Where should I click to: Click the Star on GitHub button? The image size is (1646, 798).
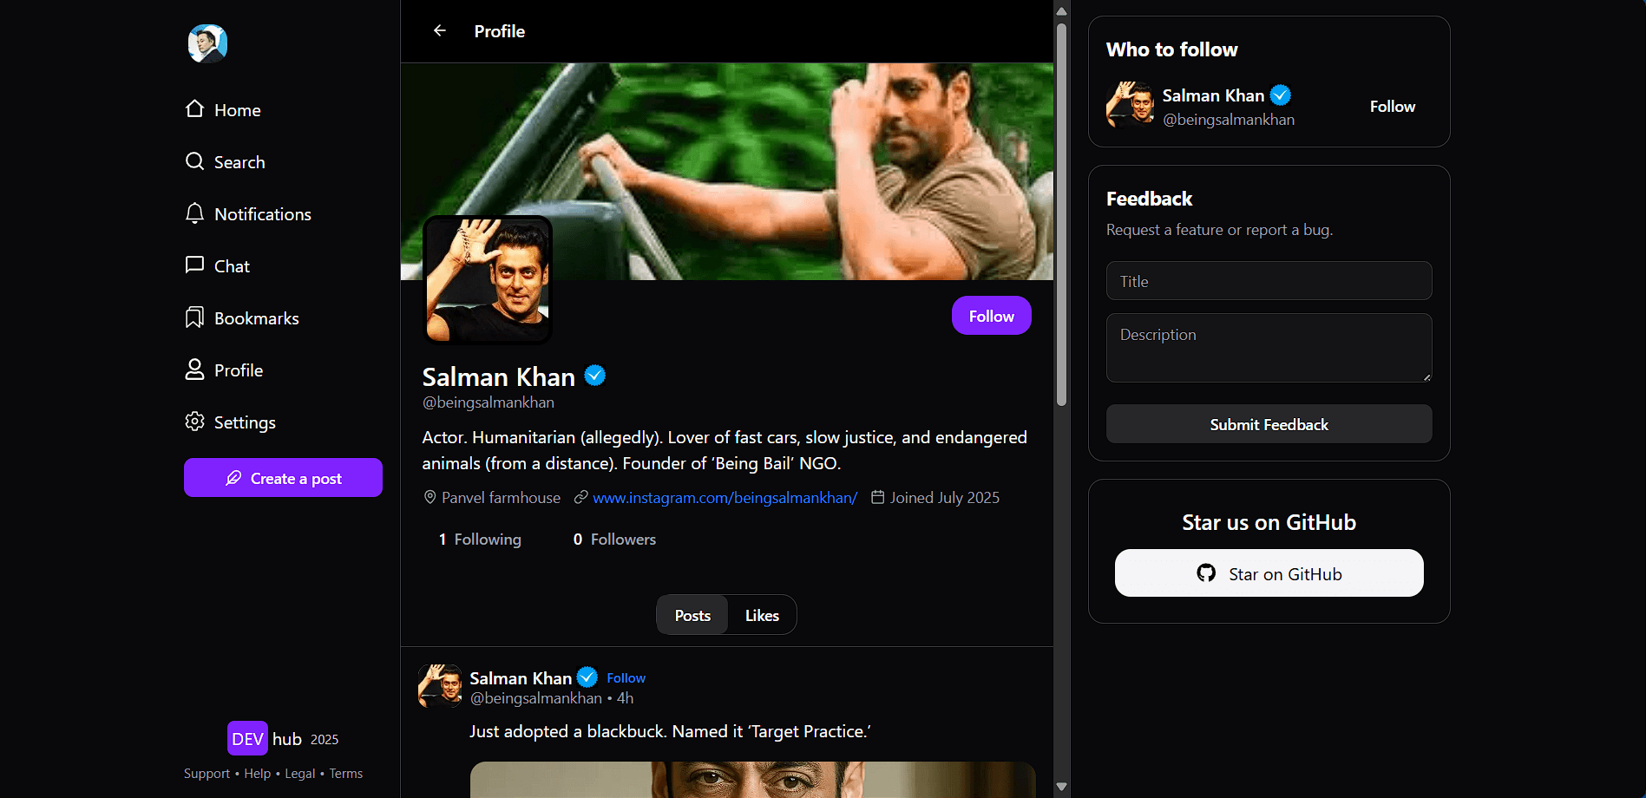[x=1269, y=573]
